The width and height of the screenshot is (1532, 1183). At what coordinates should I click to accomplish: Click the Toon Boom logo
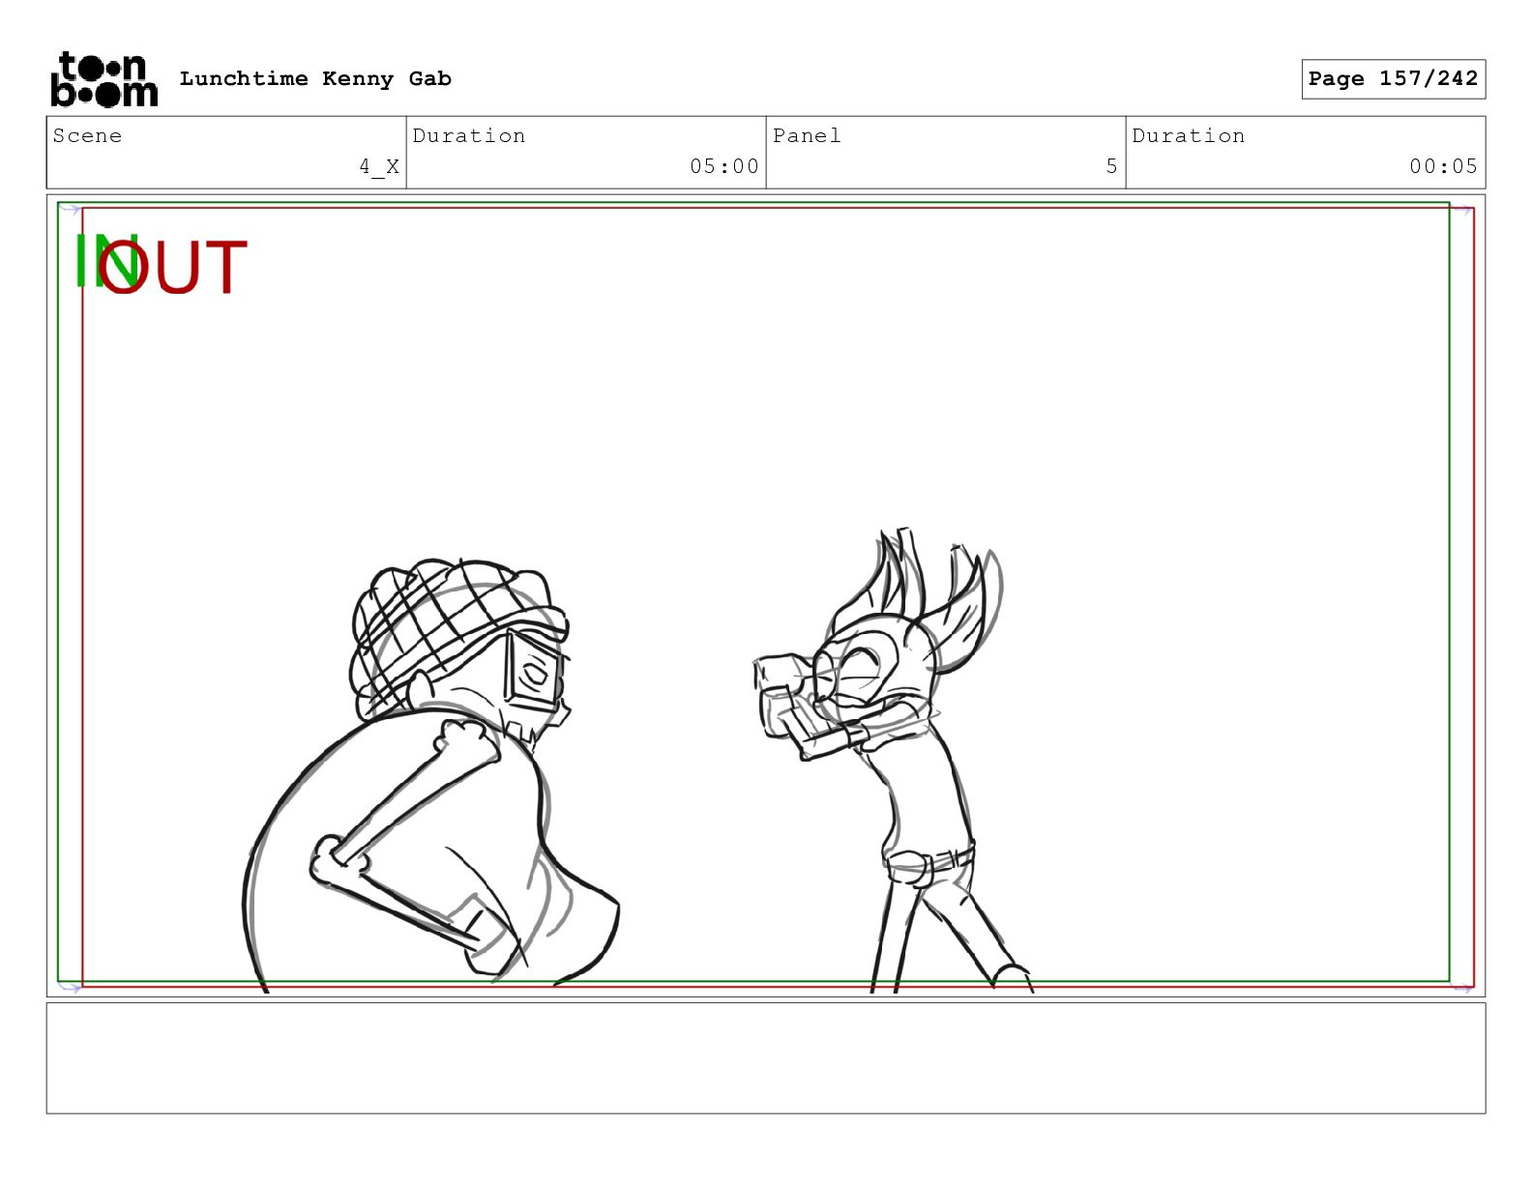pyautogui.click(x=103, y=79)
